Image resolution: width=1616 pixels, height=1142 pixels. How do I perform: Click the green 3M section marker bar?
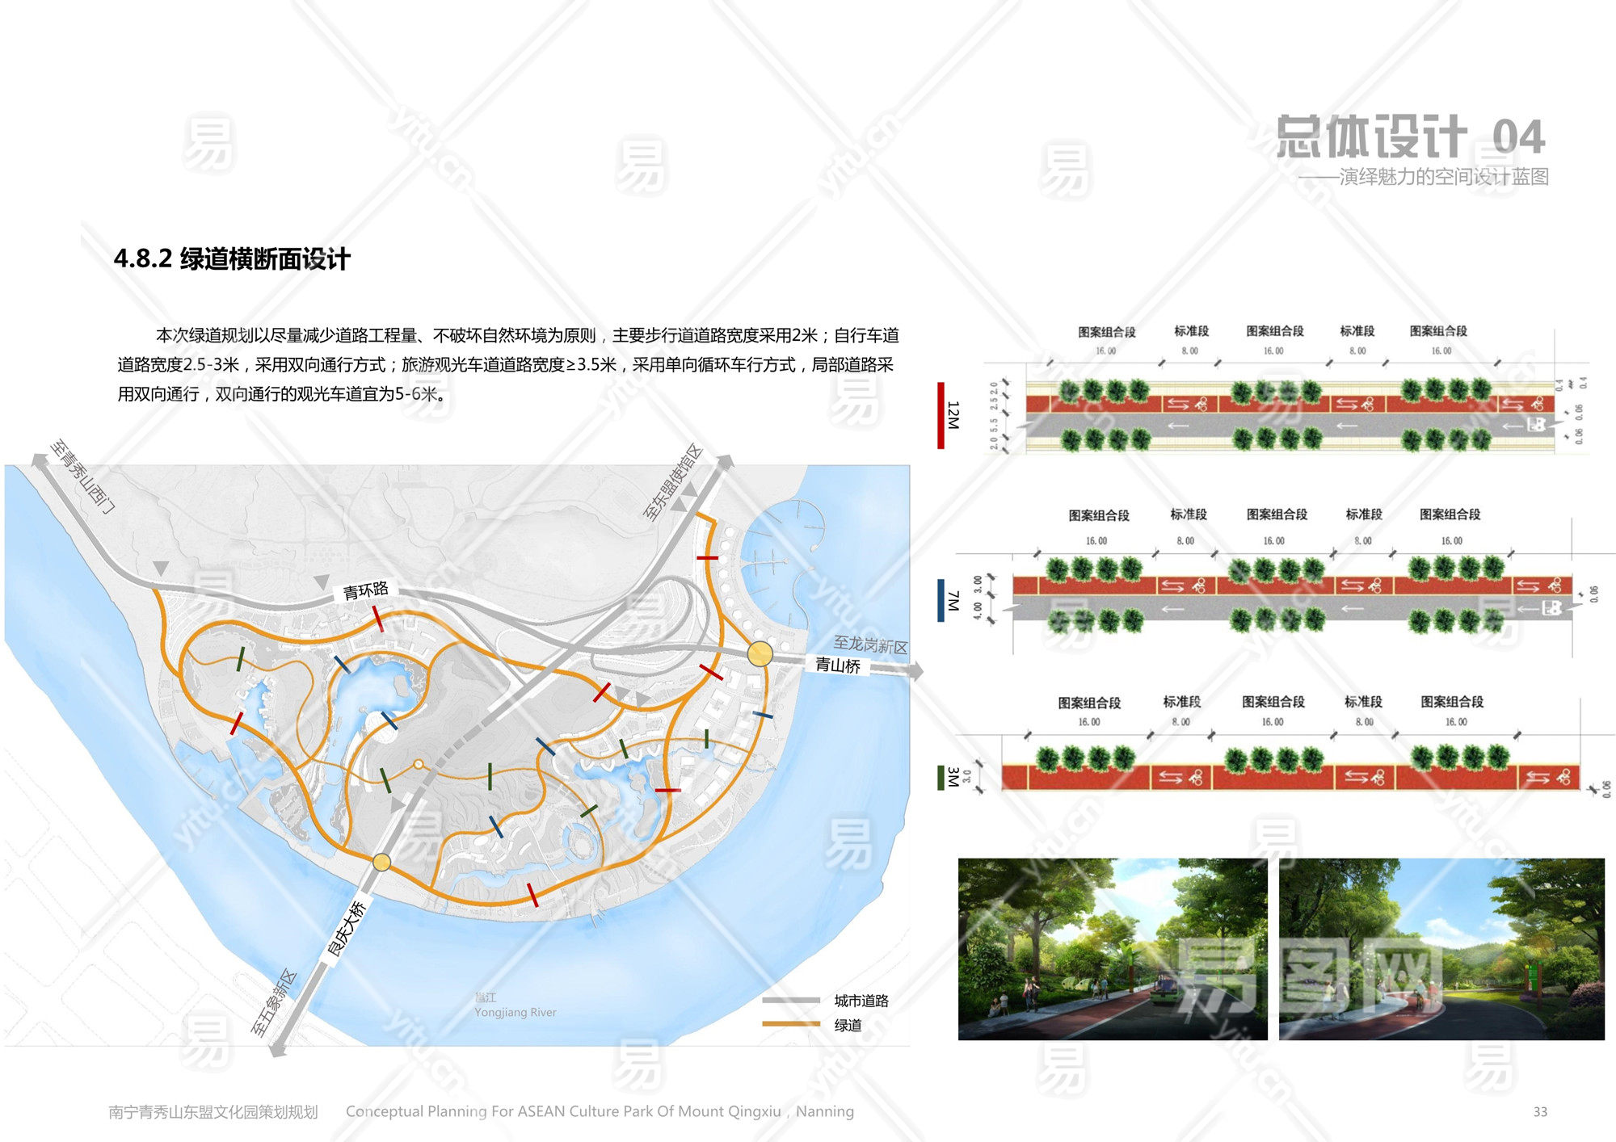click(941, 778)
